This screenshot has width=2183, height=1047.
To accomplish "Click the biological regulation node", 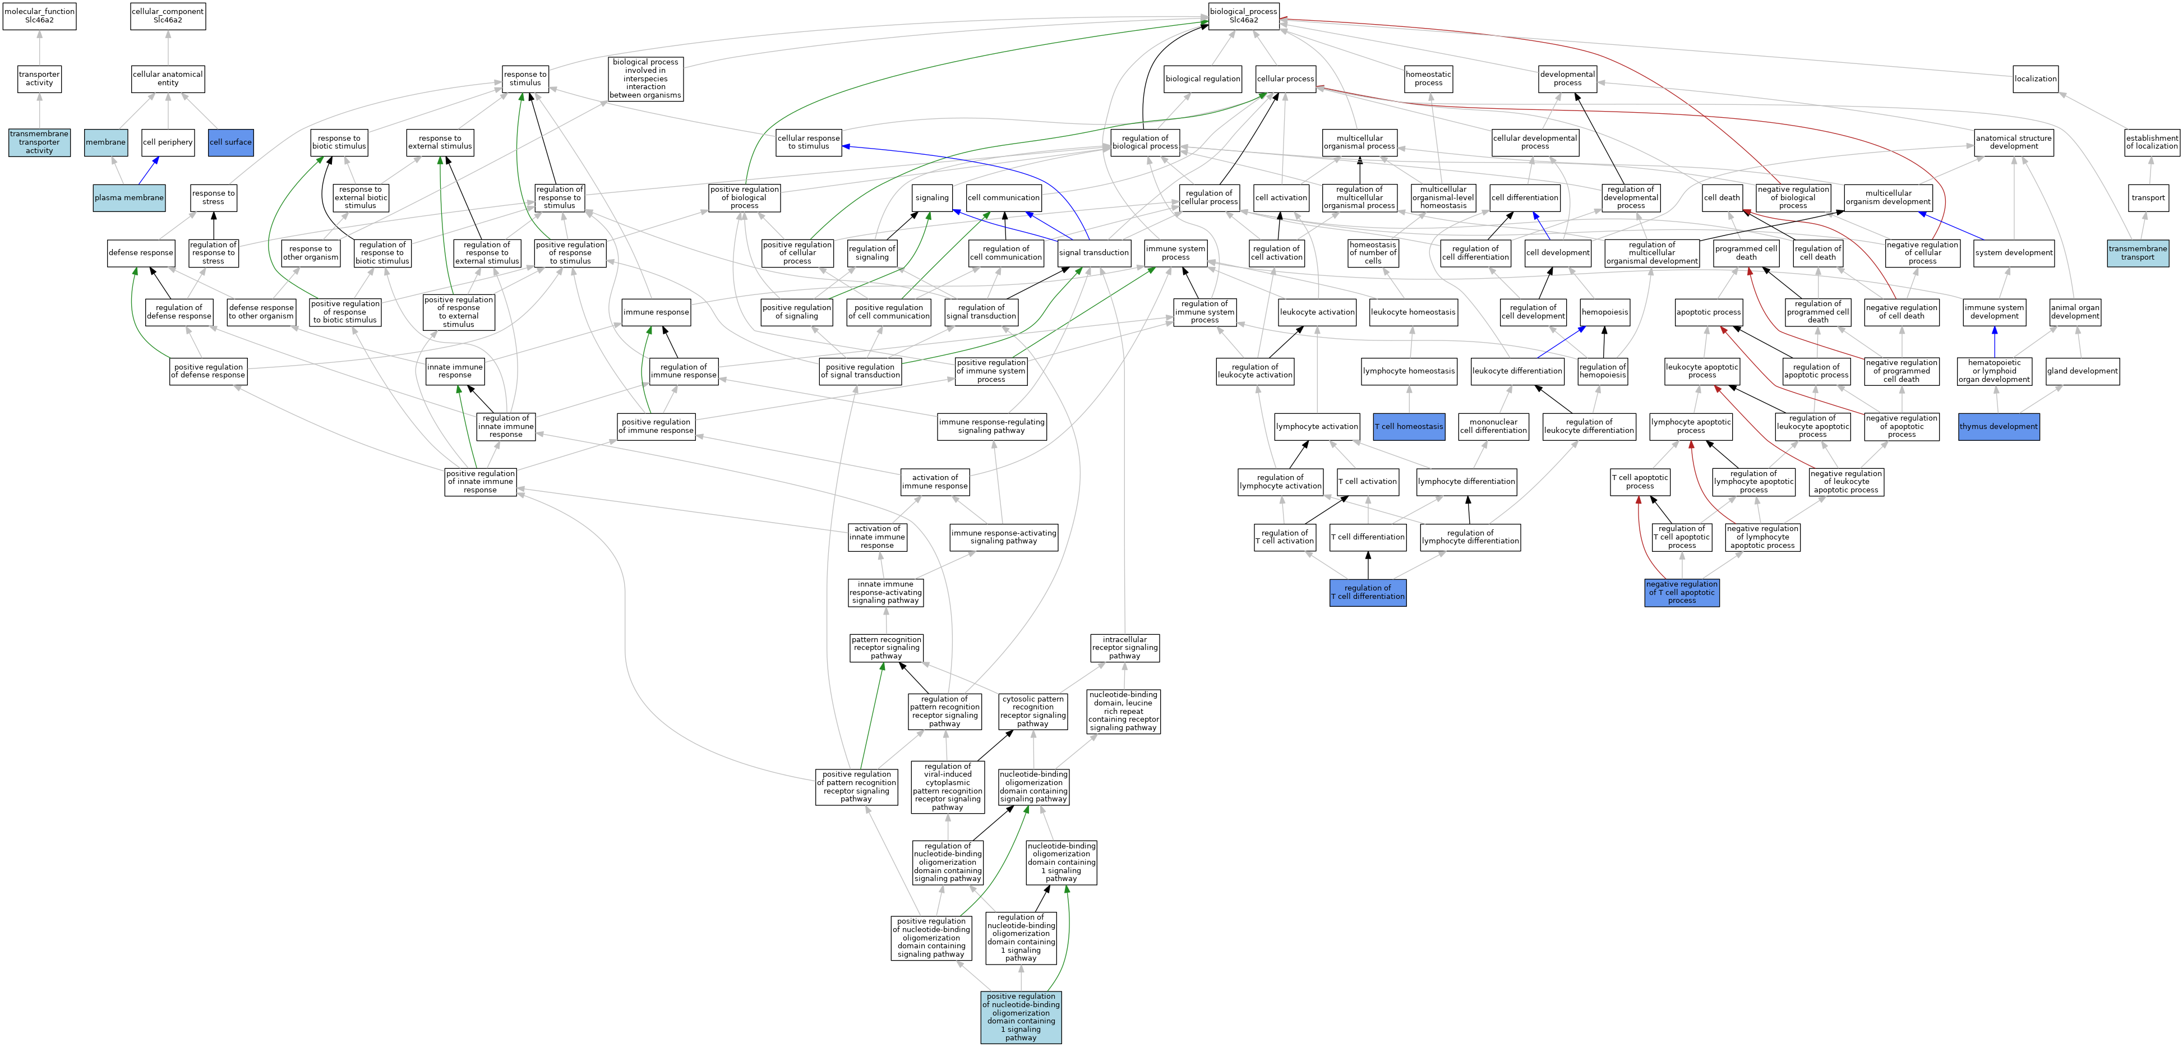I will (x=1202, y=79).
